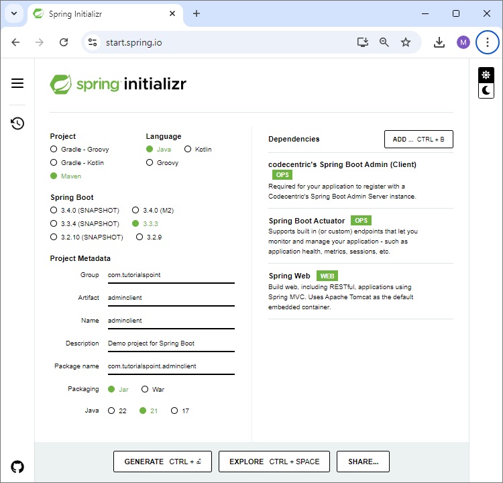Select Gradle - Kotlin project
This screenshot has width=503, height=483.
click(x=77, y=163)
